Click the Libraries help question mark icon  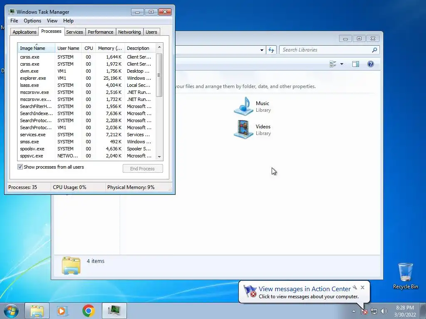point(371,64)
